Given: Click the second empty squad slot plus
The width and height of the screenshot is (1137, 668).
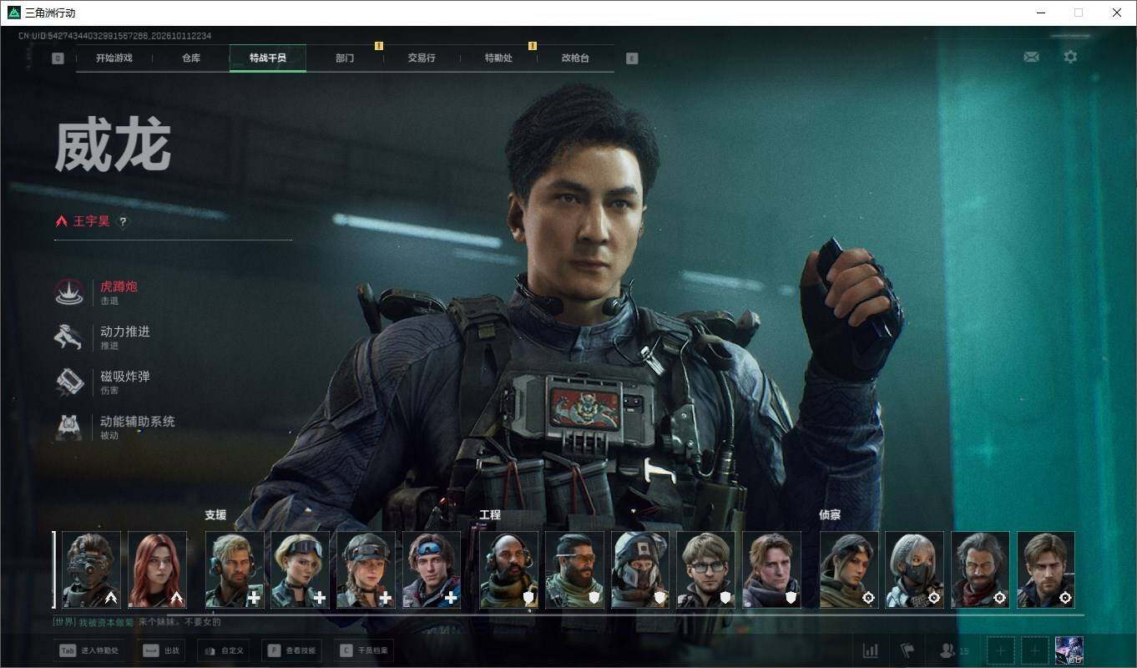Looking at the screenshot, I should [x=1035, y=650].
